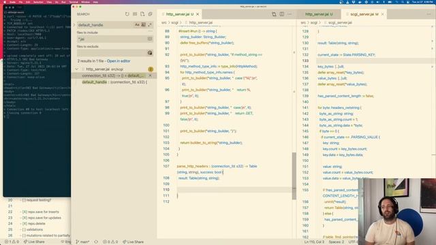Viewport: 436px width, 245px height.
Task: Switch to http_server.jai tab in left editor
Action: 180,14
